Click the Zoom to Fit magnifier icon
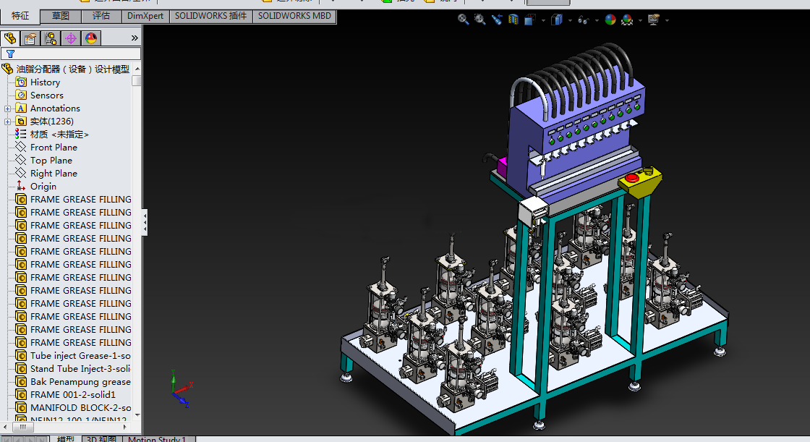Viewport: 810px width, 442px height. (x=464, y=20)
